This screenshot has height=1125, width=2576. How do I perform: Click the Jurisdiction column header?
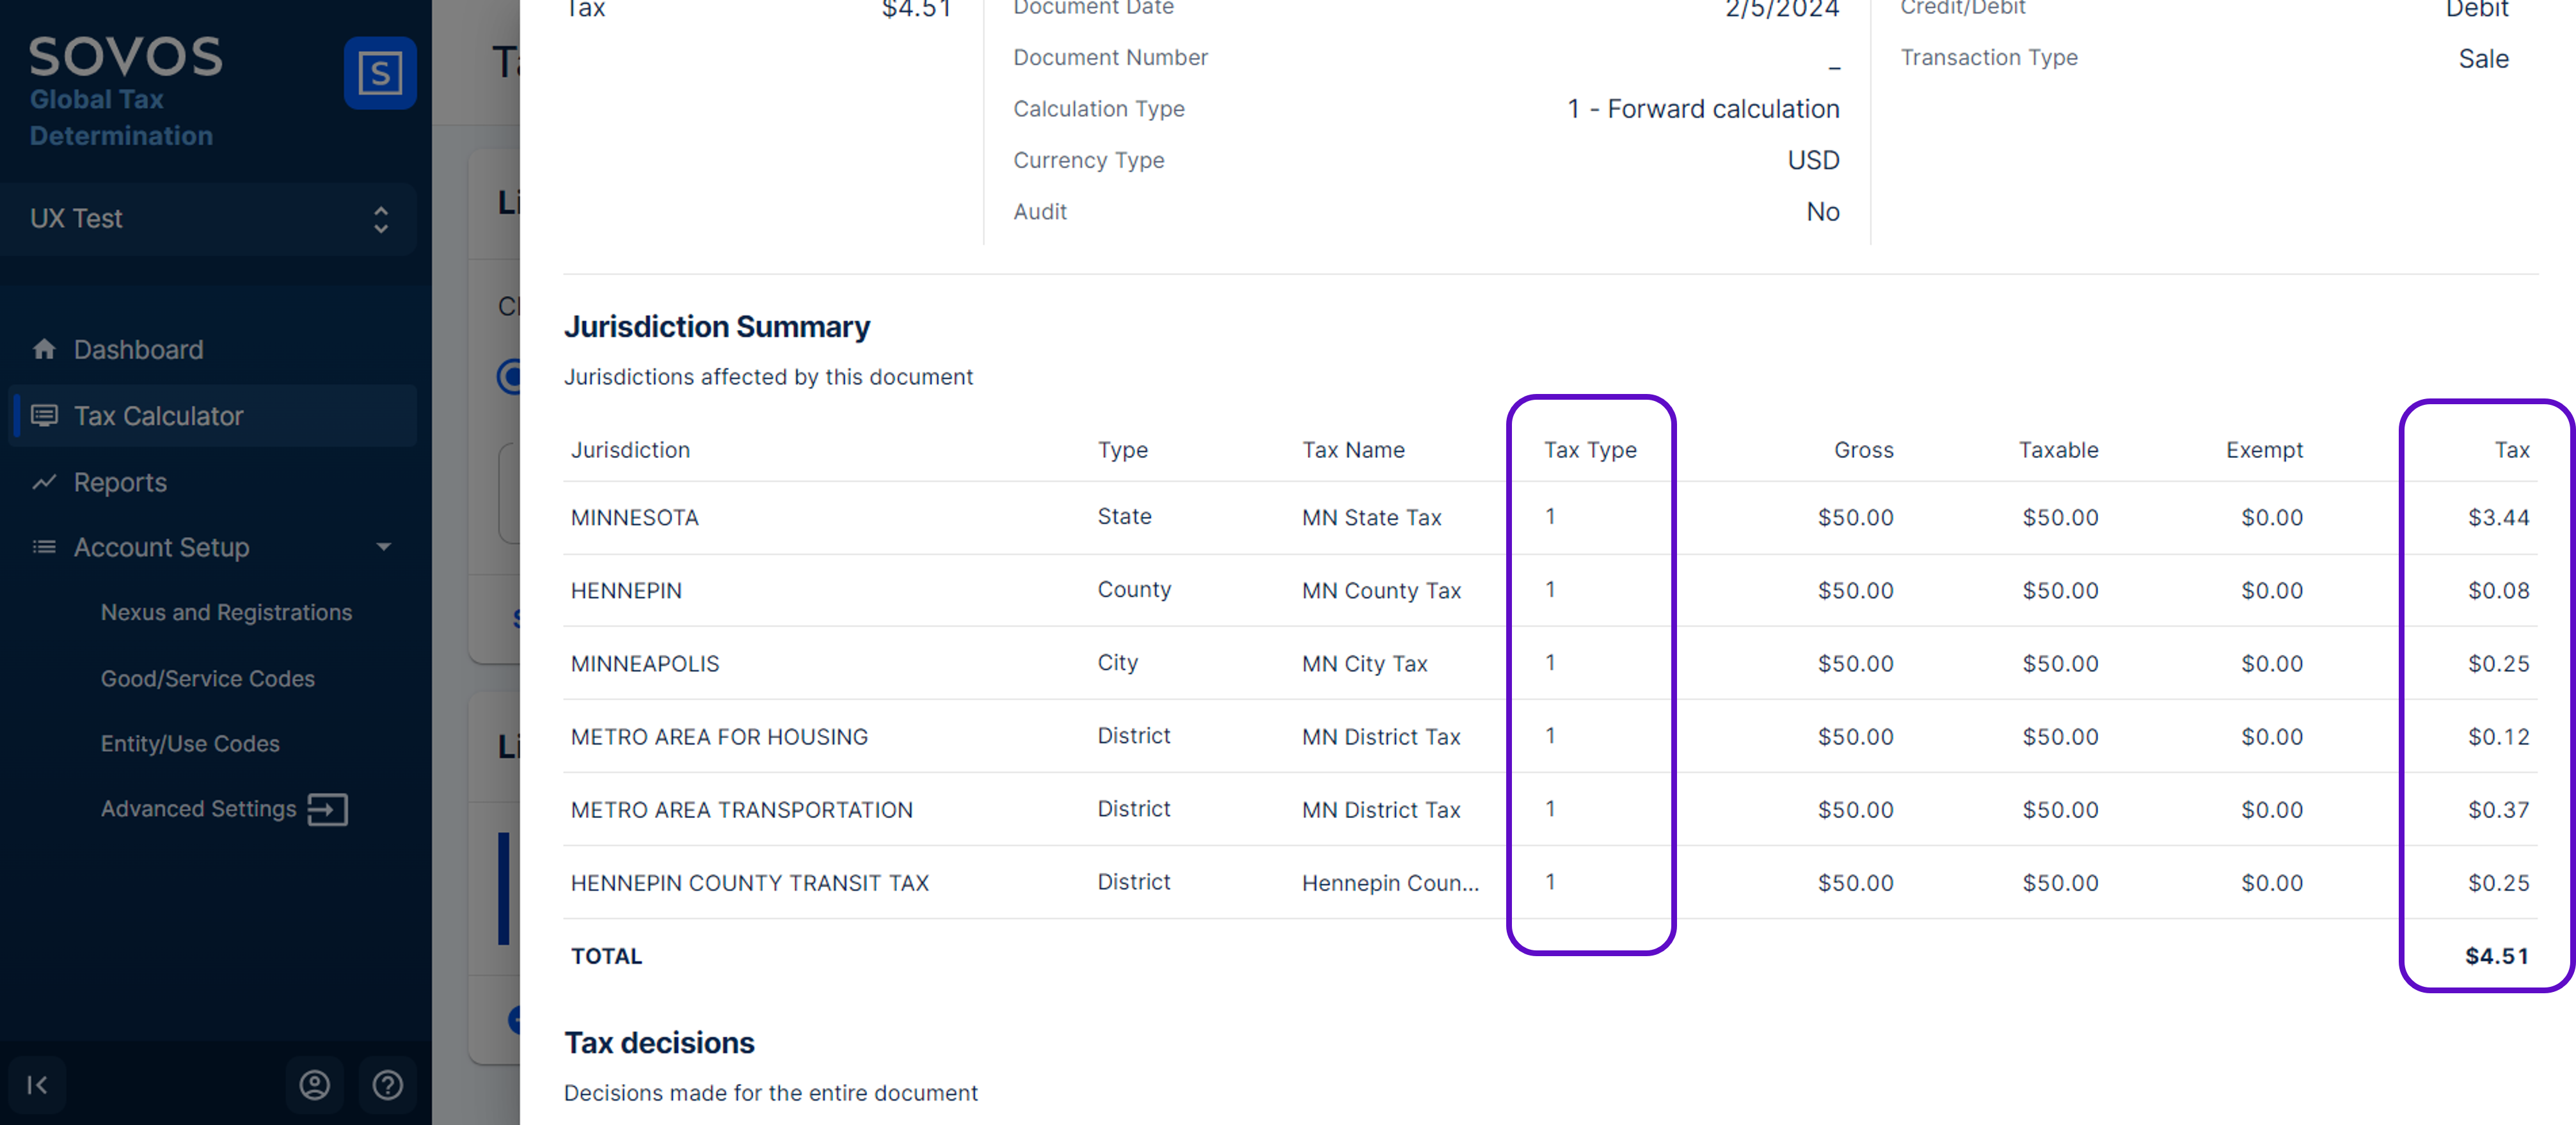[630, 450]
